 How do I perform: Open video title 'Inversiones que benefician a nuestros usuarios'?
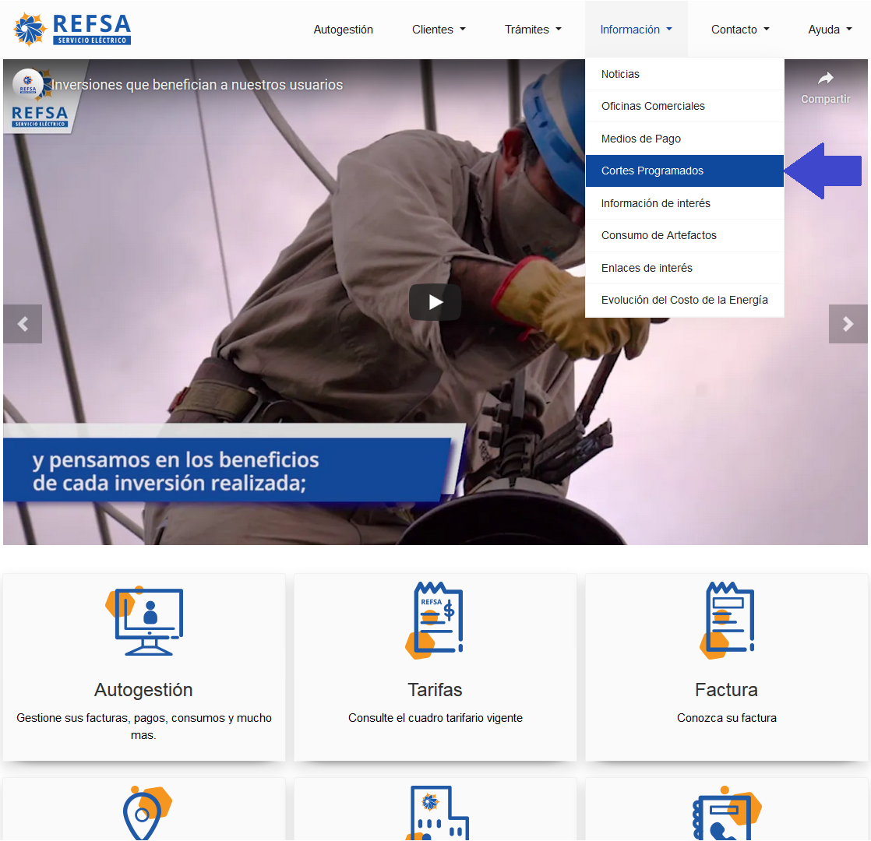197,85
